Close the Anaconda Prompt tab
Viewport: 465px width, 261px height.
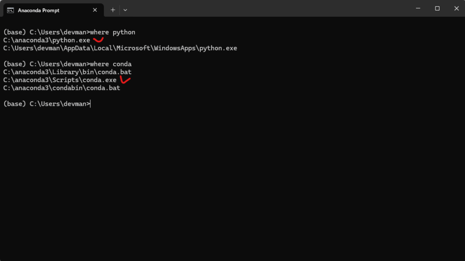(95, 10)
